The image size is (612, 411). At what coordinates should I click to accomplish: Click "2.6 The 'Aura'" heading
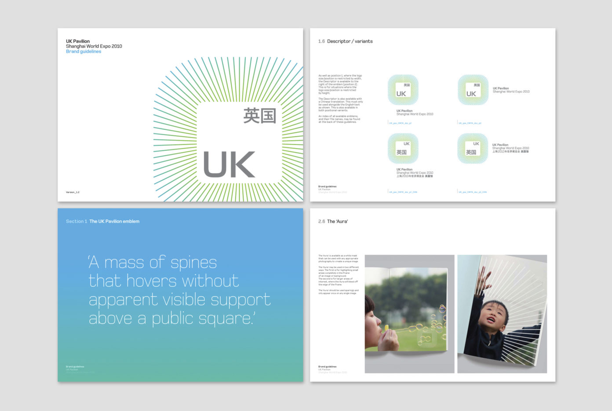[333, 222]
